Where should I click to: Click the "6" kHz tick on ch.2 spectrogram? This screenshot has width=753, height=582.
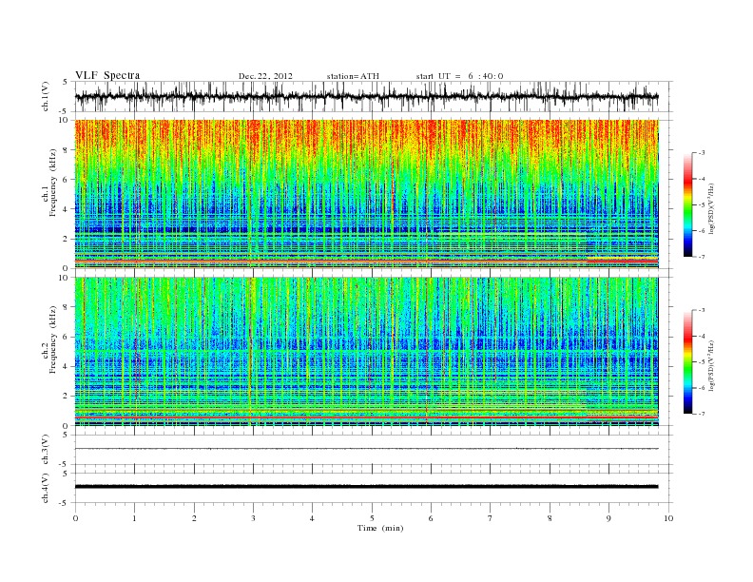click(67, 337)
